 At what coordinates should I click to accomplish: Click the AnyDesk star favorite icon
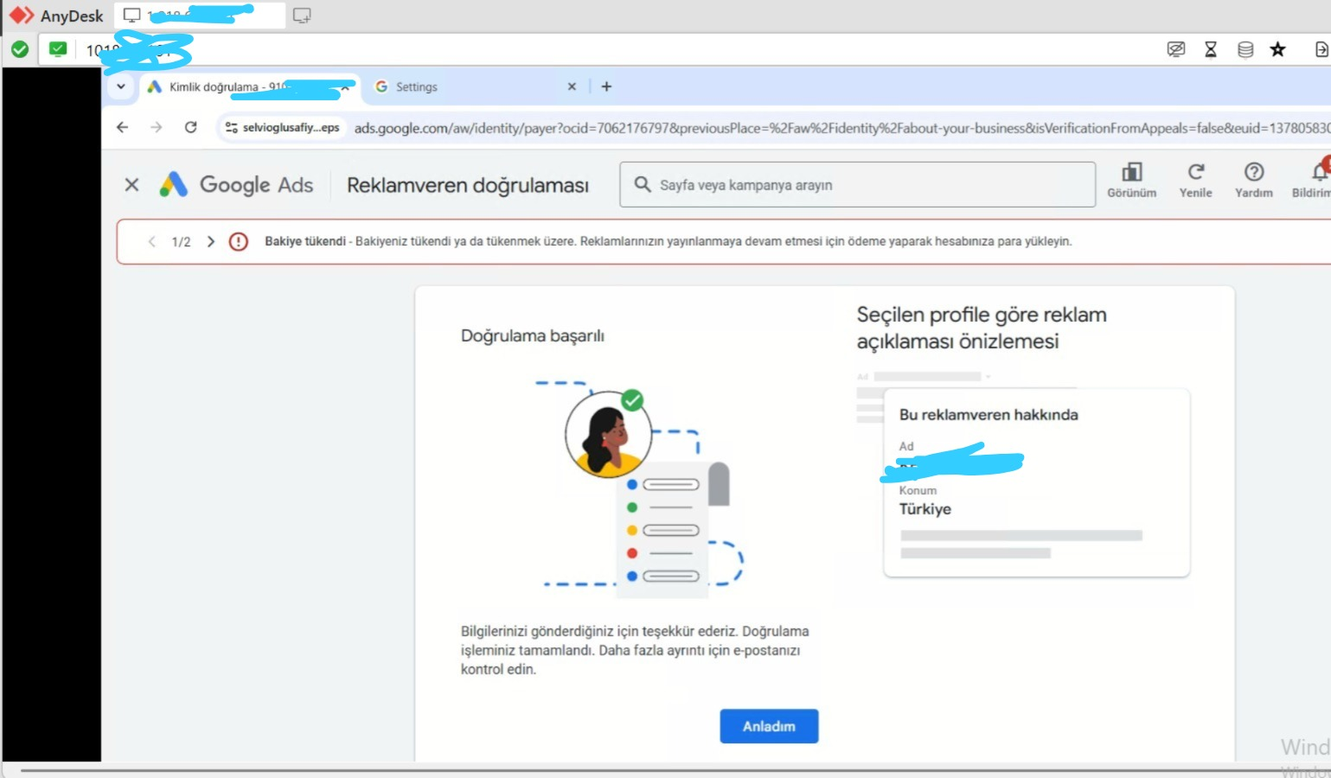1277,49
